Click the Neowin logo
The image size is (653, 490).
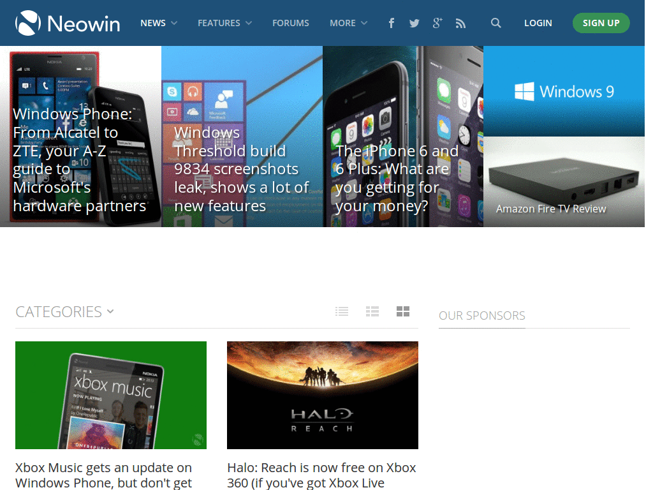click(x=68, y=23)
